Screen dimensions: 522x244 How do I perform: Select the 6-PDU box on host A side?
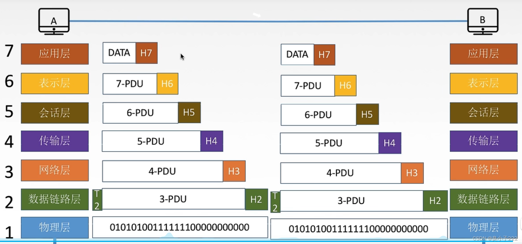click(x=141, y=113)
